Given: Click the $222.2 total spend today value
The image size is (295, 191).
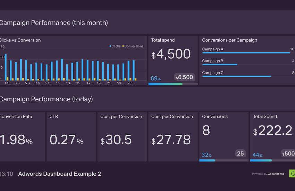Looking at the screenshot, I should 272,130.
